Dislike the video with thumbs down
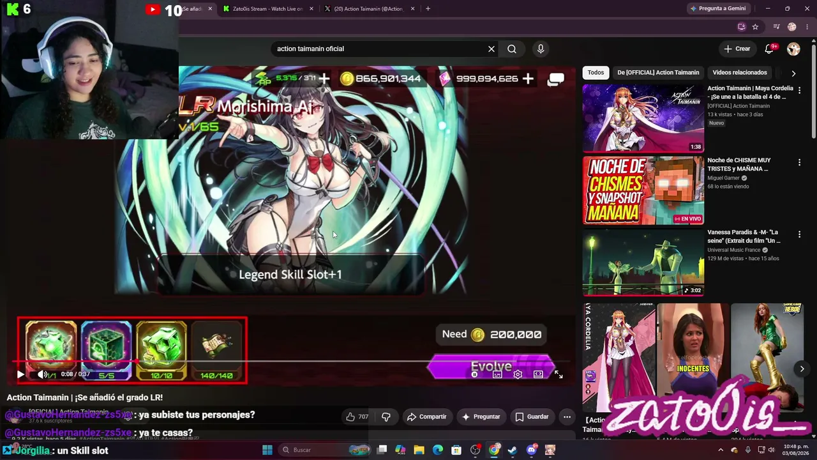817x460 pixels. point(386,417)
